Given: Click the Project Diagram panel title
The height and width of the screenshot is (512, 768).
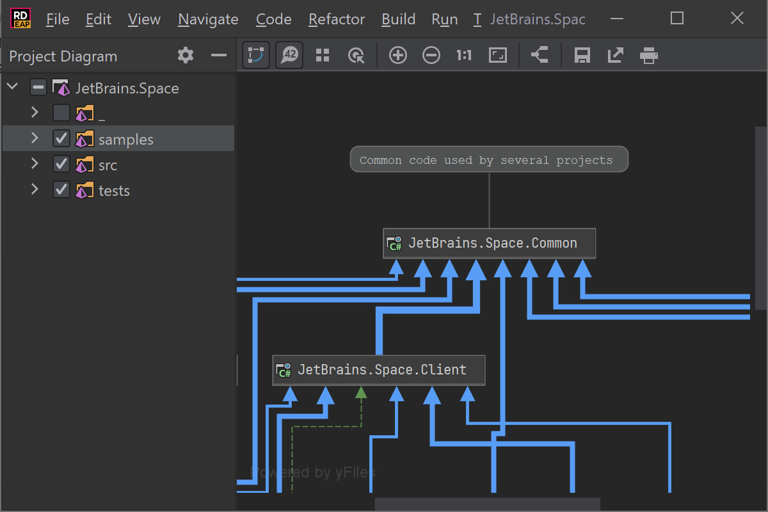Looking at the screenshot, I should pyautogui.click(x=63, y=56).
